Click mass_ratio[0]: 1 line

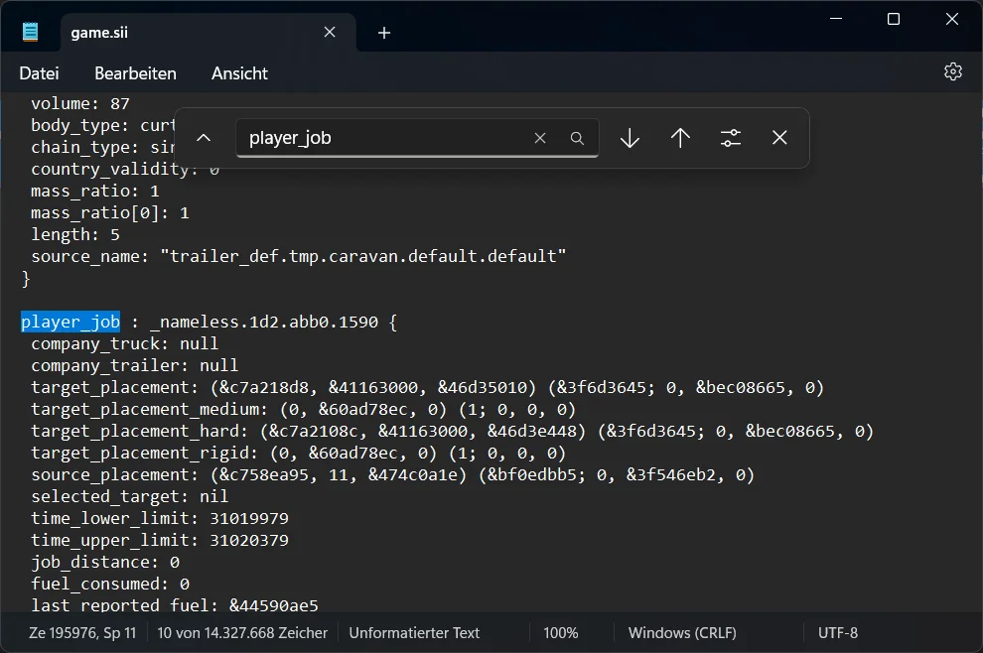click(109, 213)
